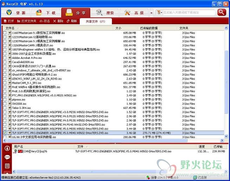Click file icon of CAXA实体设计2007 iso
The image size is (230, 181).
9,66
